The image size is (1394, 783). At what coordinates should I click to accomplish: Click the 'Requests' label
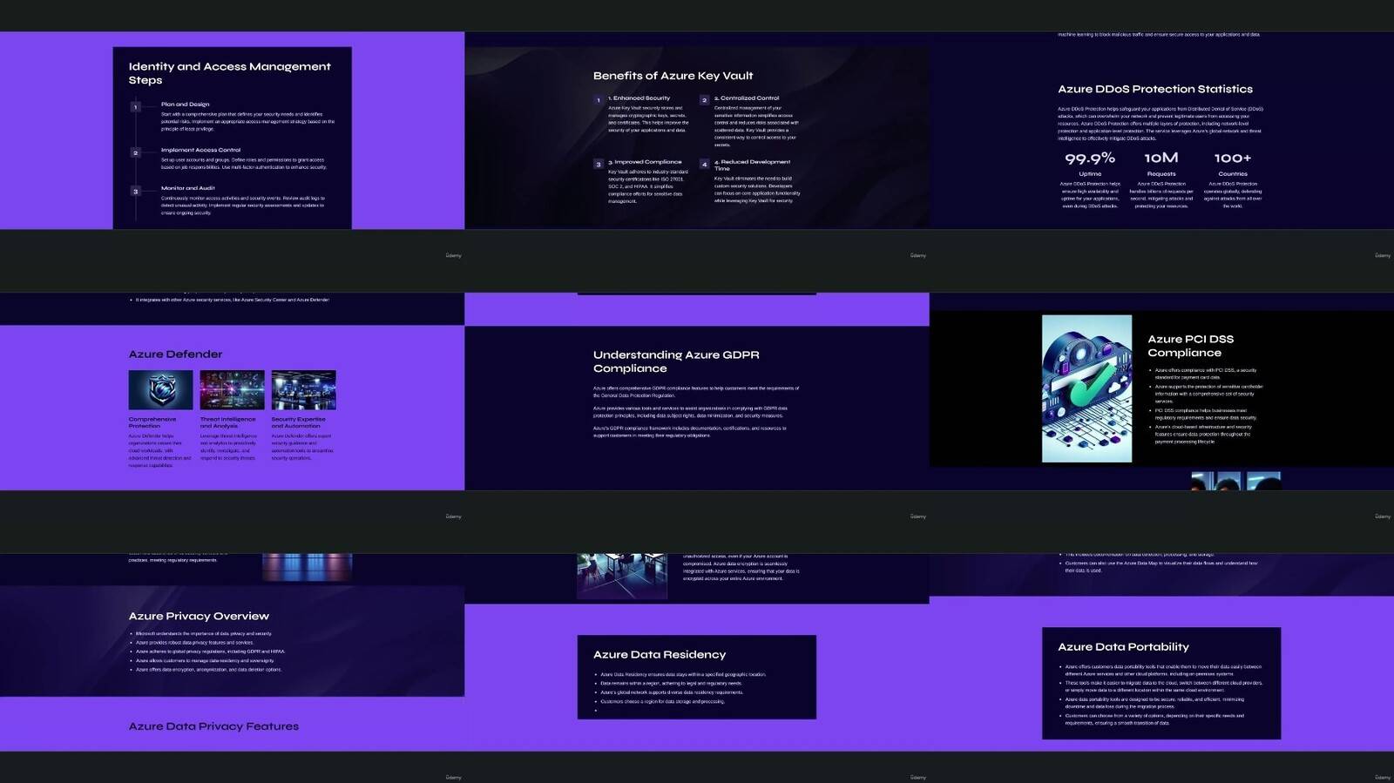[1161, 174]
